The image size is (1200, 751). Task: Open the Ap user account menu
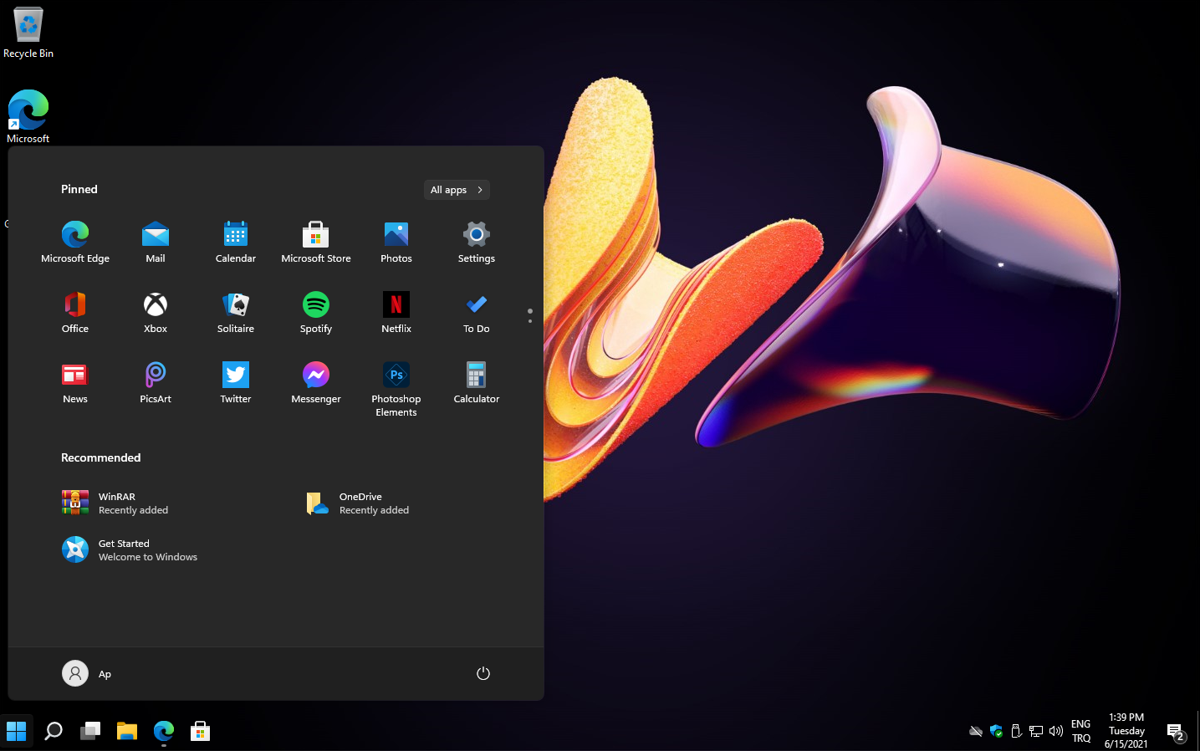(x=87, y=673)
